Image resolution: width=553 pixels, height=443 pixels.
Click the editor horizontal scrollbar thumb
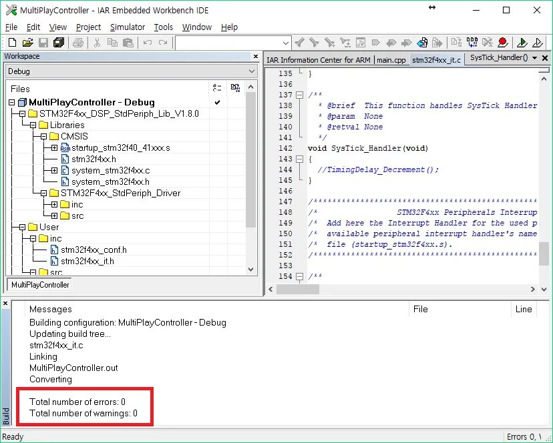pyautogui.click(x=298, y=290)
